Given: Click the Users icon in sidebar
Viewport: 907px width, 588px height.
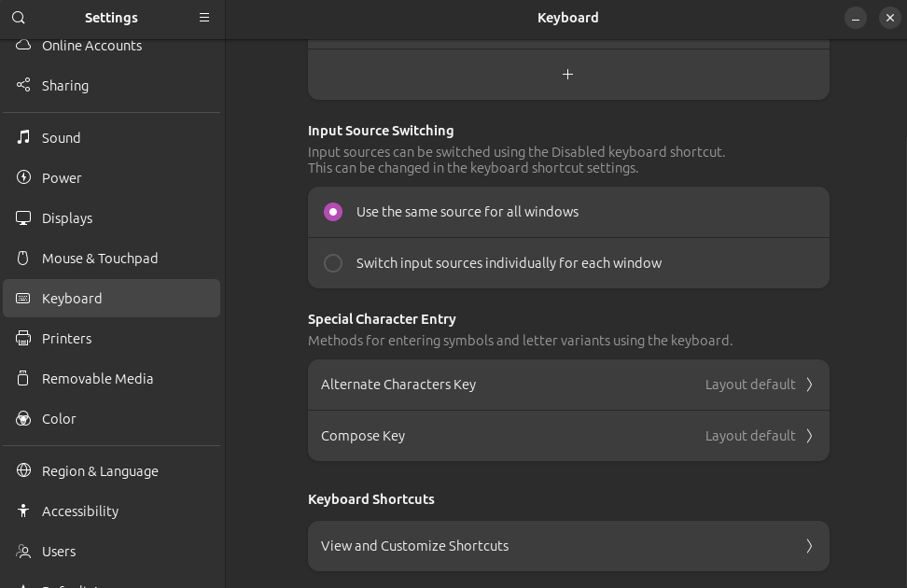Looking at the screenshot, I should (23, 552).
